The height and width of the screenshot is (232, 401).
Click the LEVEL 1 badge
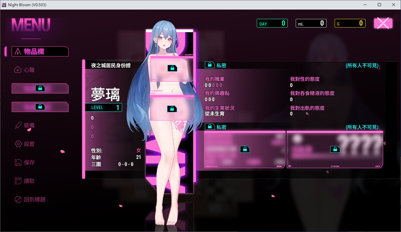point(104,107)
